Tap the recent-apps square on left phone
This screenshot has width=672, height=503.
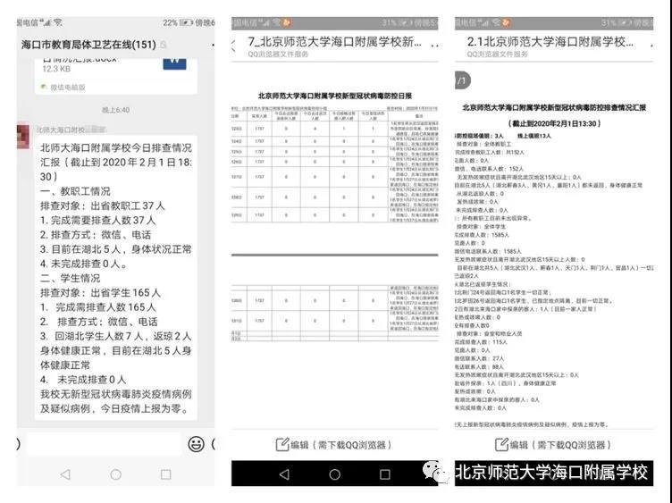166,474
